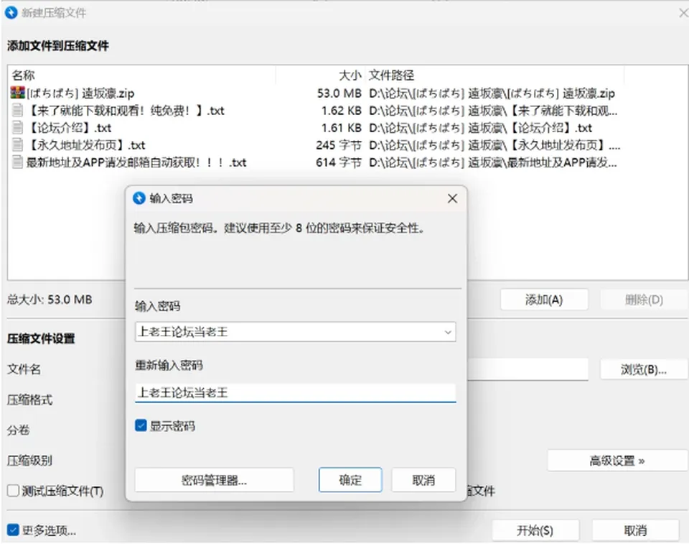Image resolution: width=689 pixels, height=544 pixels.
Task: Start compression with 开始(S)
Action: point(535,530)
